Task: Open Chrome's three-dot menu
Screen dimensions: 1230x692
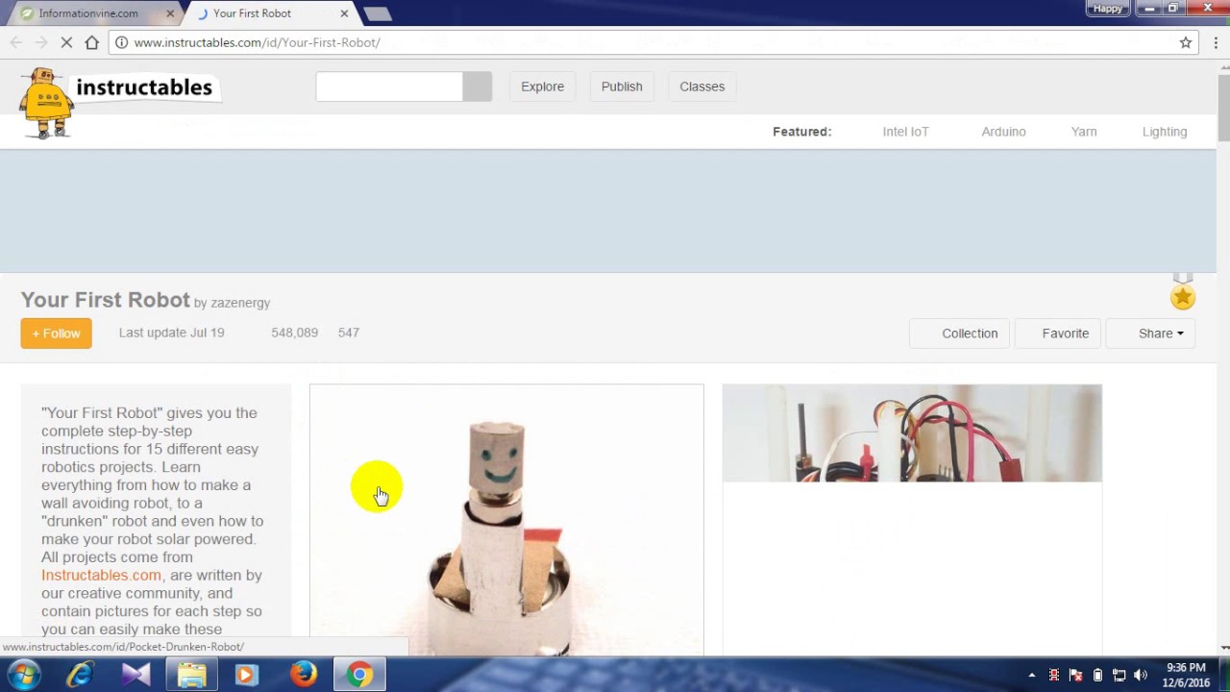Action: [x=1216, y=42]
